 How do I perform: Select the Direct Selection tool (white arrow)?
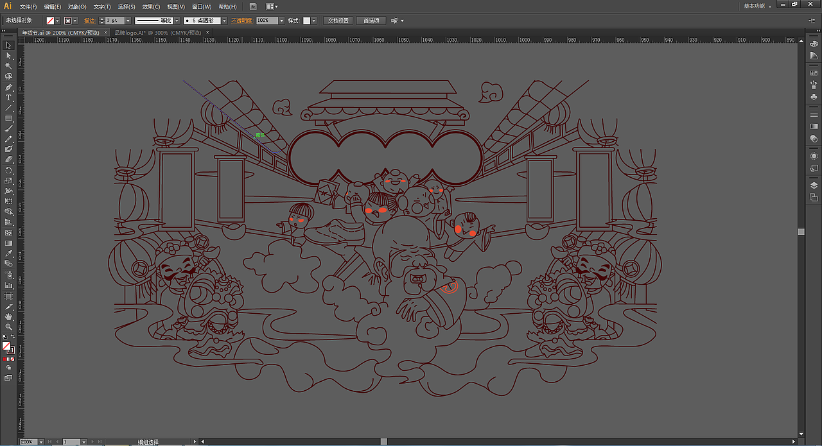8,56
